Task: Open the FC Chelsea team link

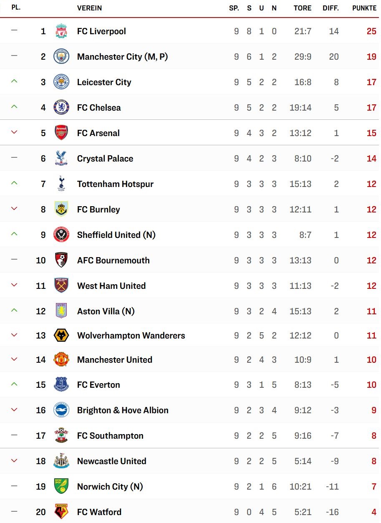Action: pos(99,108)
